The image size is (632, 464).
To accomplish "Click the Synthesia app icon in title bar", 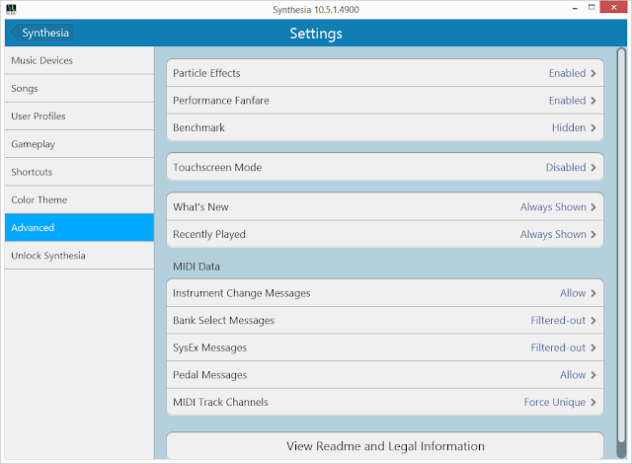I will click(x=11, y=9).
